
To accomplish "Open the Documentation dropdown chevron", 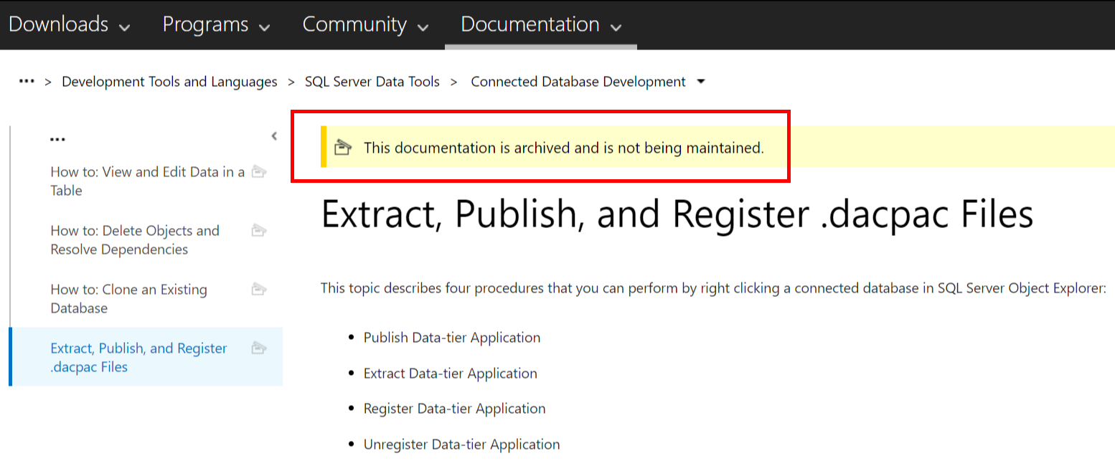I will coord(616,27).
